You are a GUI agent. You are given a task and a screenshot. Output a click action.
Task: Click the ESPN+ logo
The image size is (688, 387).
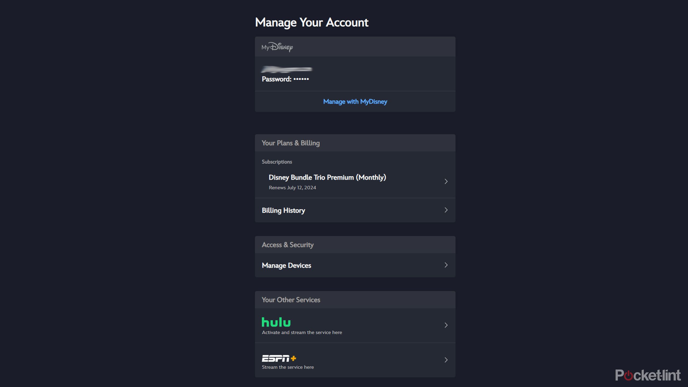pyautogui.click(x=279, y=358)
